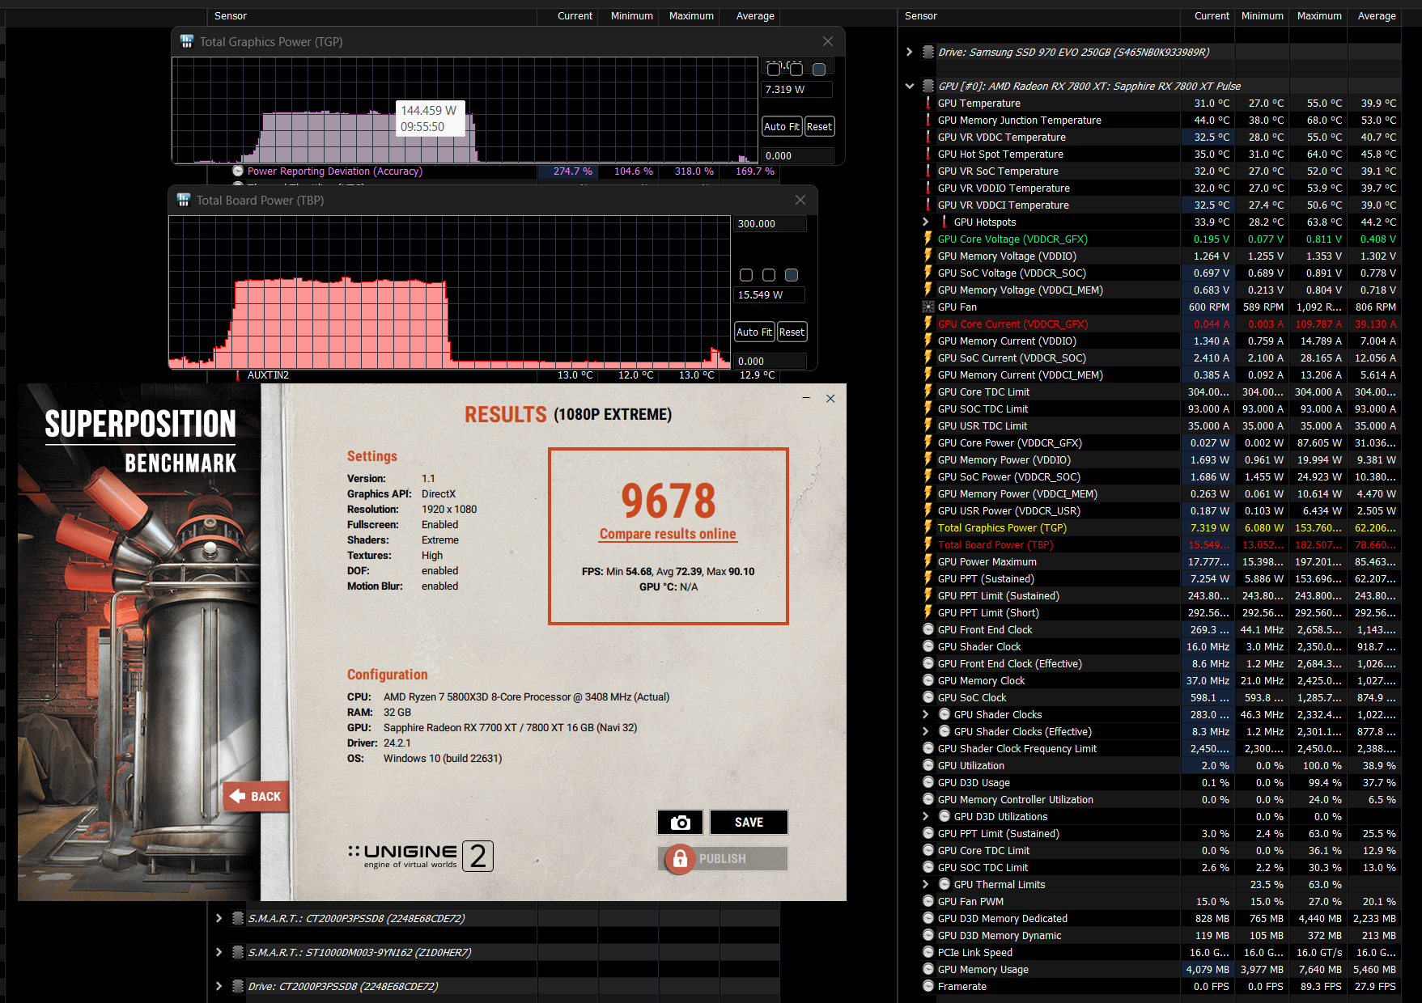Click the Total Board Power graph window icon
1422x1003 pixels.
coord(183,200)
